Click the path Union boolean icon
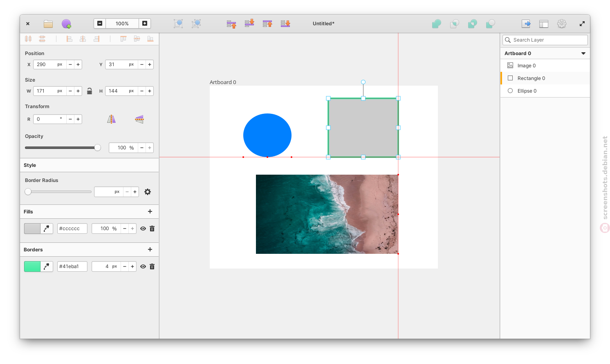The height and width of the screenshot is (364, 610). tap(437, 24)
